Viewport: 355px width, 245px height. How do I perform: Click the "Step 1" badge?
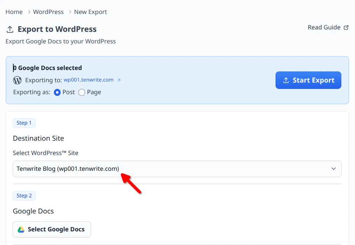24,122
